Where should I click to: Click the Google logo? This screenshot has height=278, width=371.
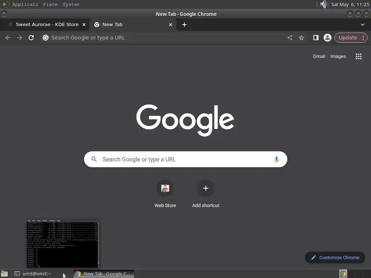(x=185, y=120)
